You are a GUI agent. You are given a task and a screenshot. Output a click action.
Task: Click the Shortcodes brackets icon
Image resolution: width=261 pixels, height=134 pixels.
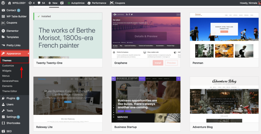point(3,123)
